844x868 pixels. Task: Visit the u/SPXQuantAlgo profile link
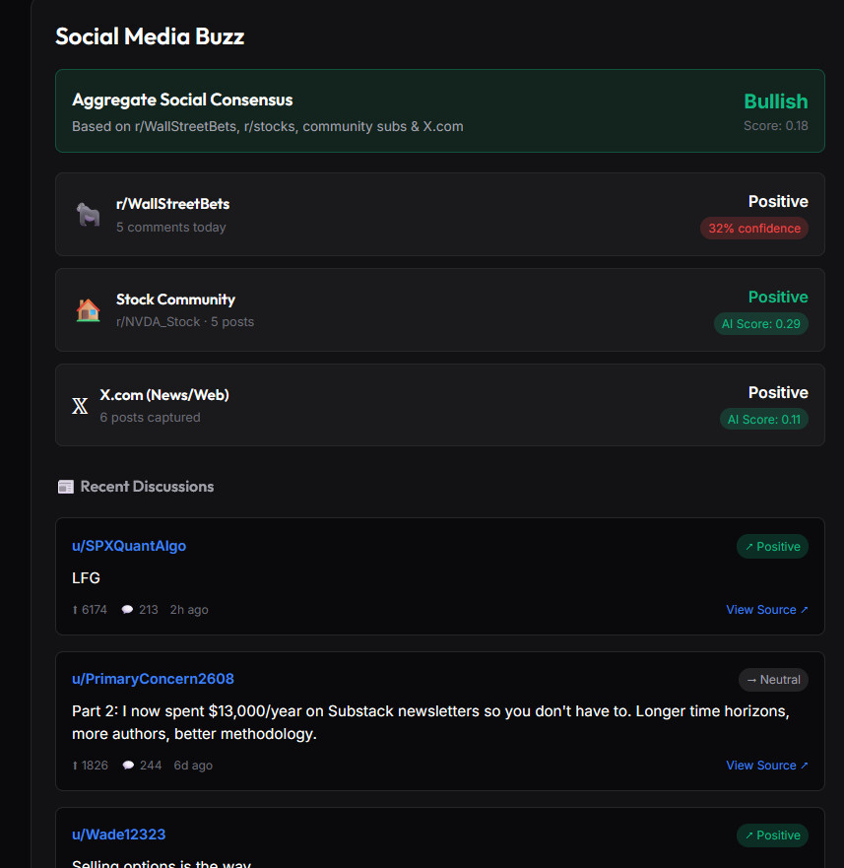point(129,546)
